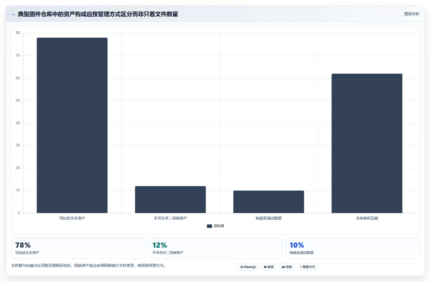
Task: Click the 仓库体积贡献 x-axis label
Action: tap(367, 218)
